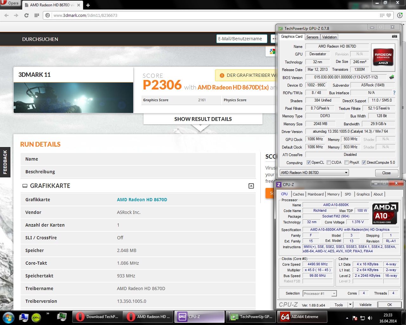Screen dimensions: 406x325
Task: Toggle the PhysX checkbox
Action: [346, 162]
